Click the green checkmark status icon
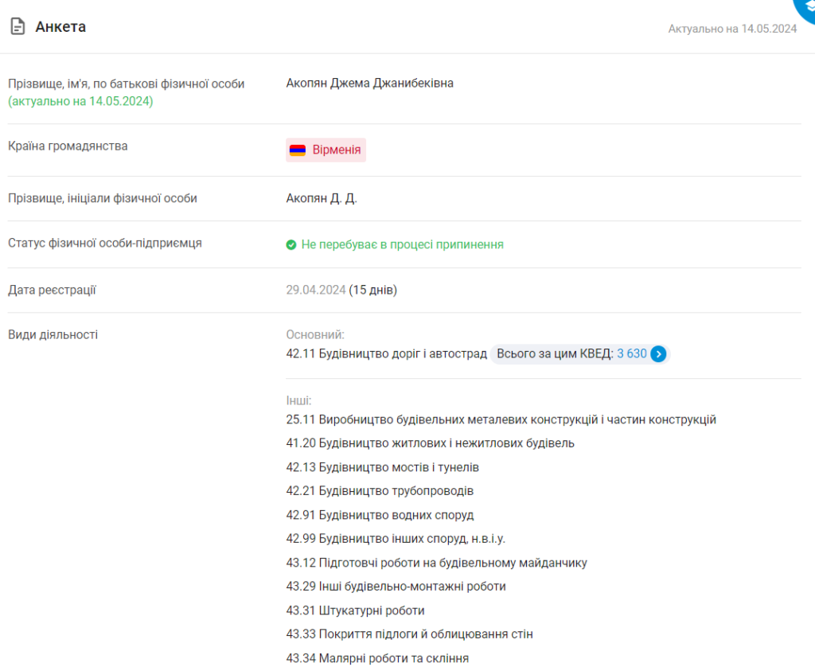The height and width of the screenshot is (667, 815). pos(291,245)
